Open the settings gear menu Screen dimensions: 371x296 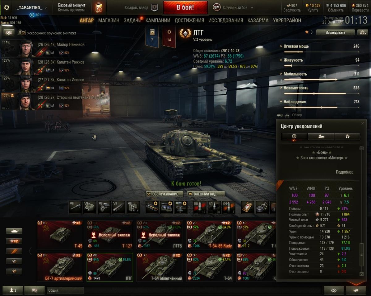coord(6,7)
